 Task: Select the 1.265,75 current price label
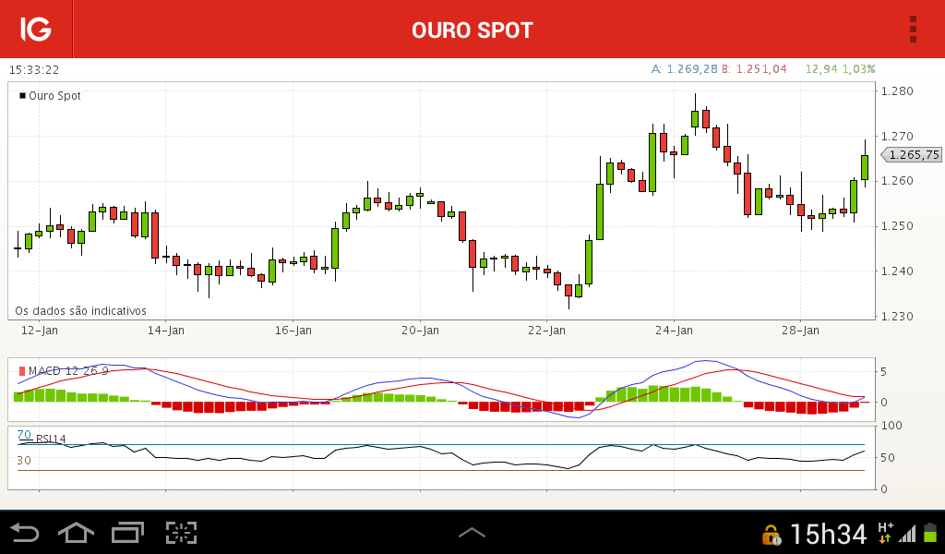pyautogui.click(x=911, y=155)
